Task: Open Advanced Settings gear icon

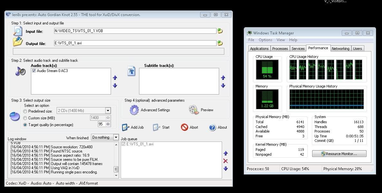Action: (x=134, y=110)
